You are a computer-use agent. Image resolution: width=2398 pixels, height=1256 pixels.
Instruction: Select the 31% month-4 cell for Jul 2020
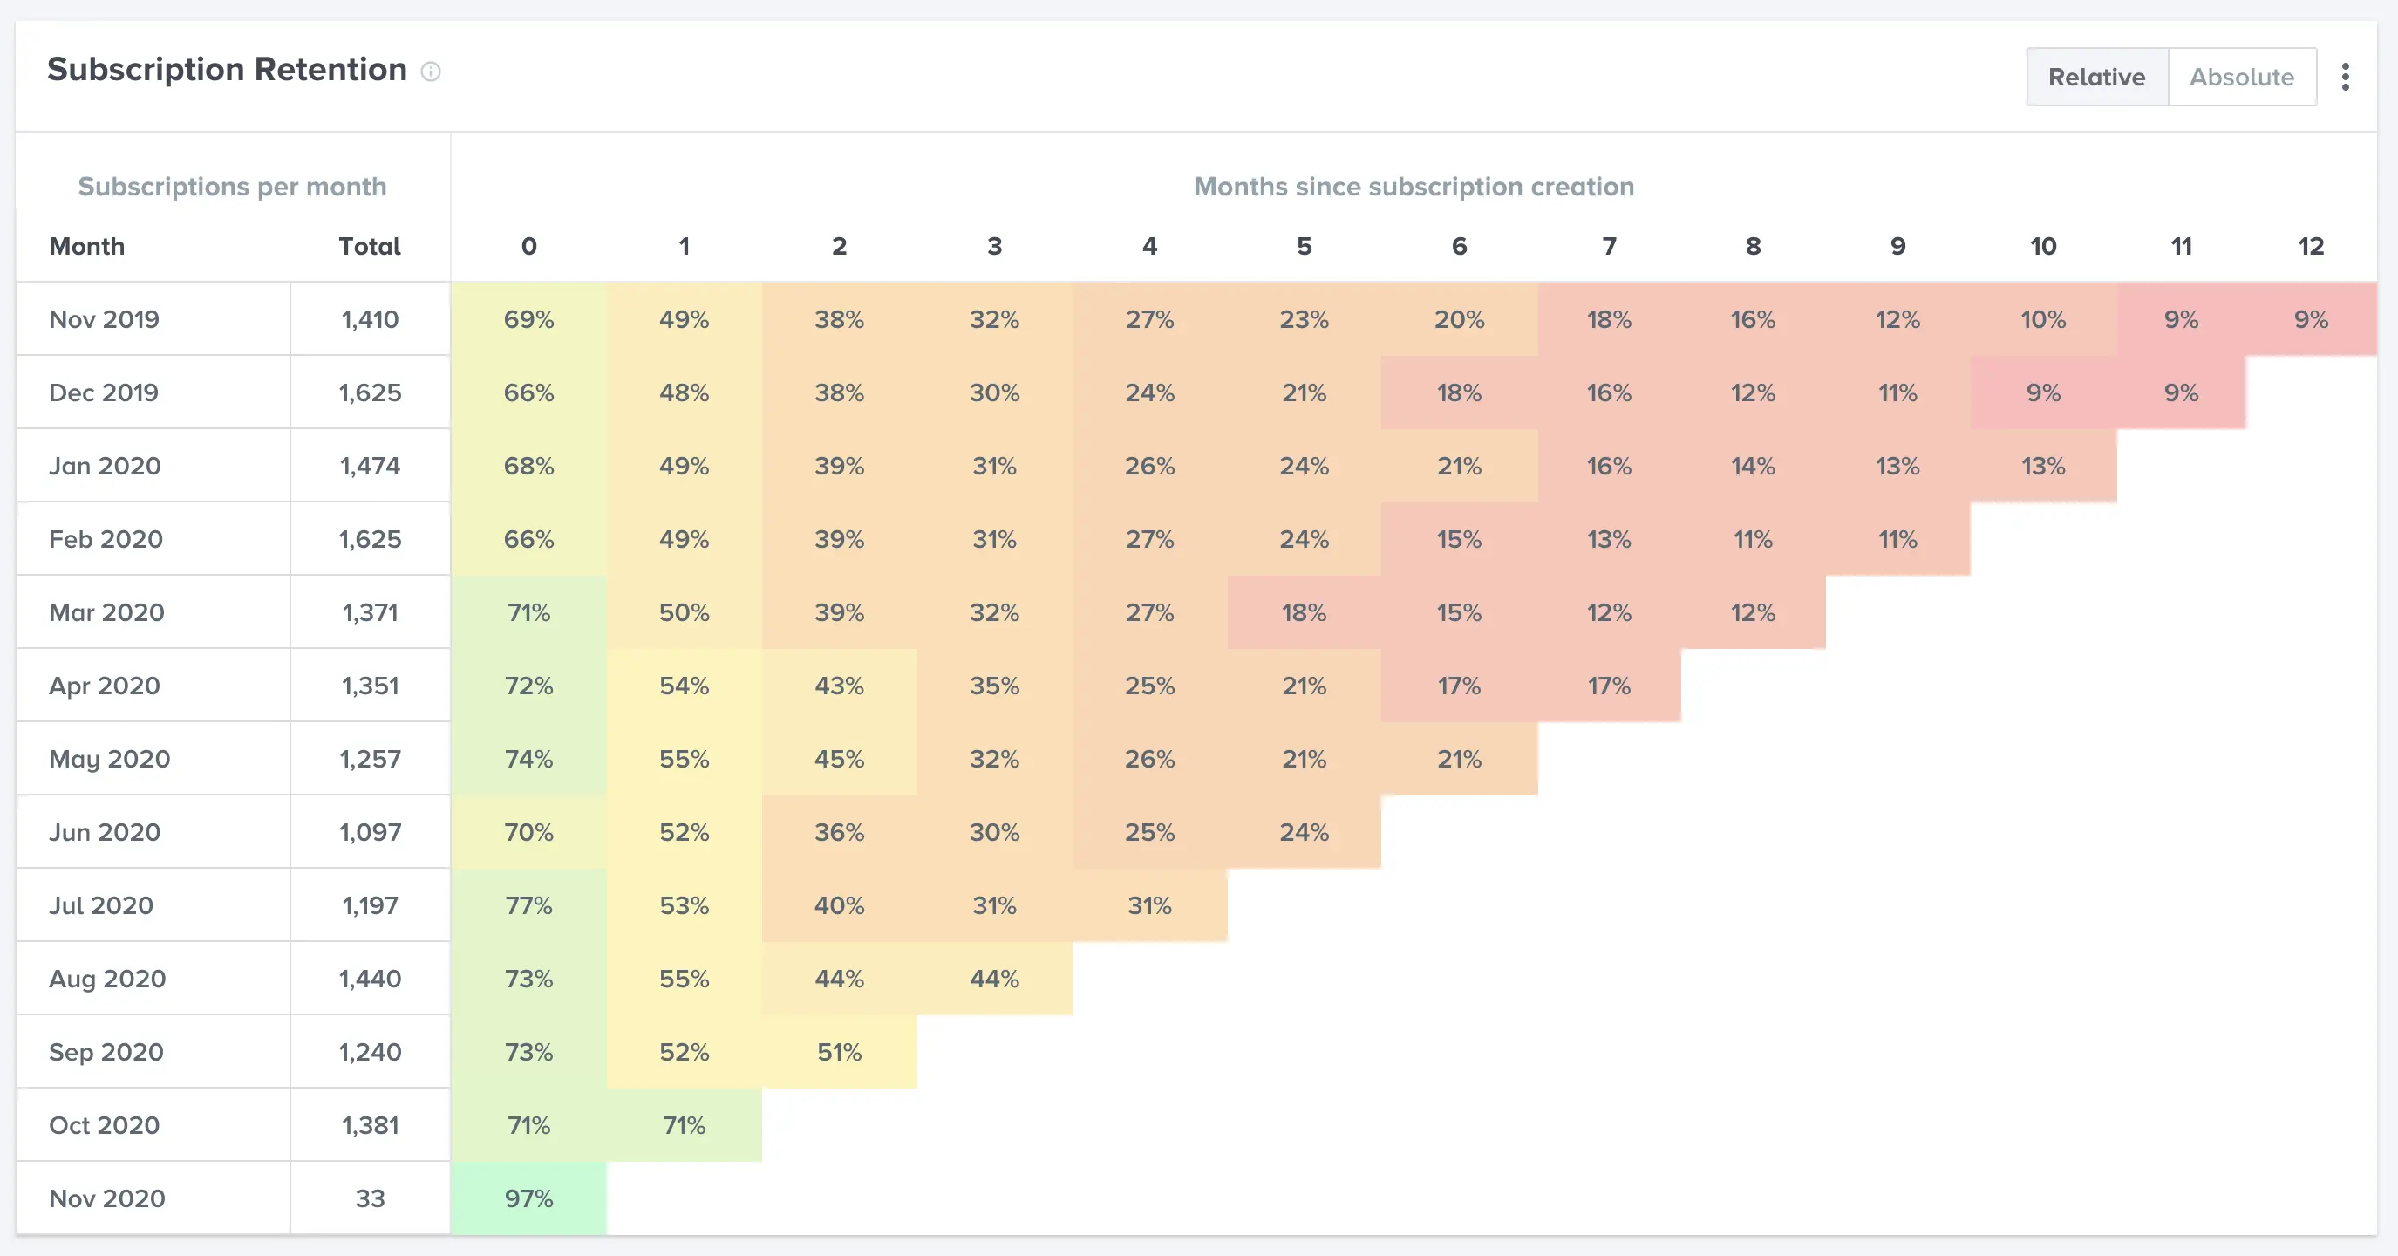click(1149, 905)
